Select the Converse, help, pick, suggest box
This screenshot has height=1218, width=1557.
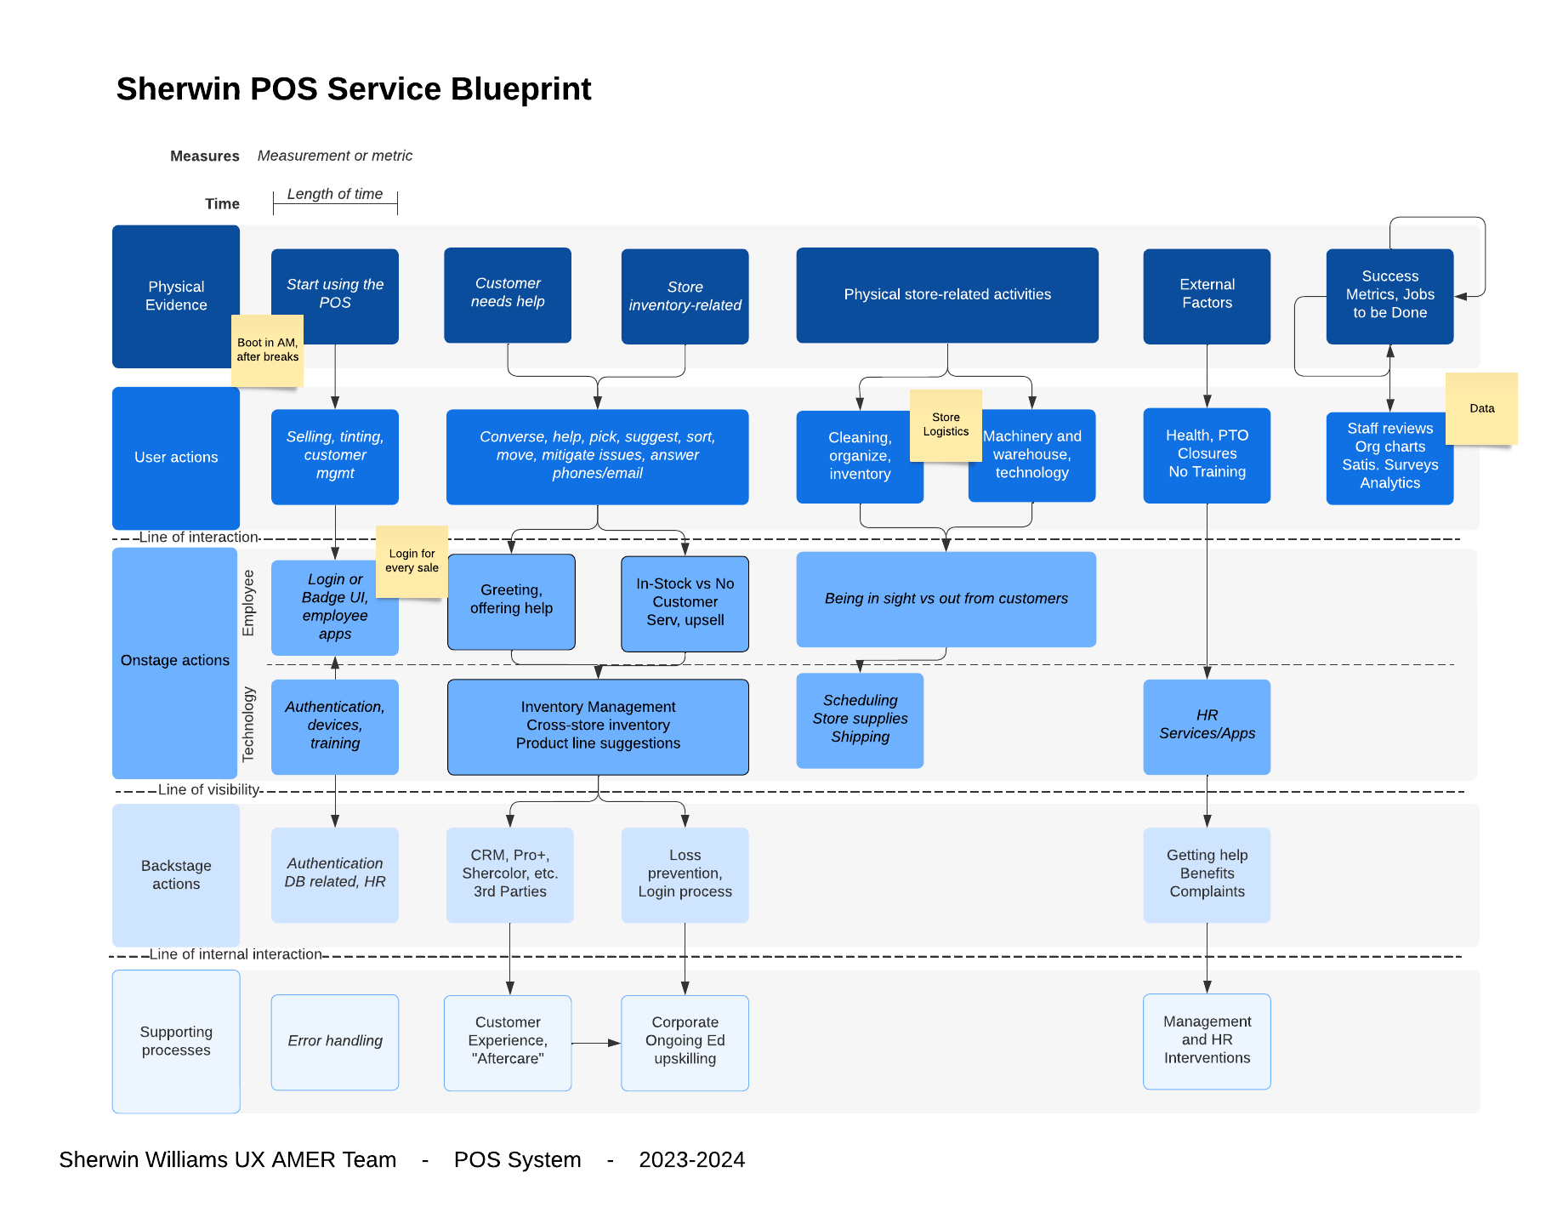coord(598,457)
